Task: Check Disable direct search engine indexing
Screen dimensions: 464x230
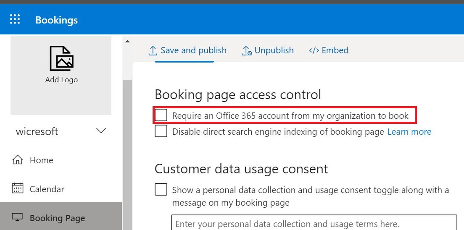Action: (x=161, y=131)
